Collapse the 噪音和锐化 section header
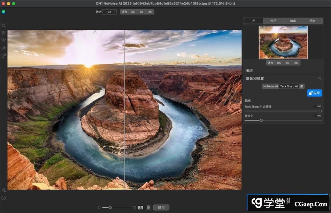This screenshot has height=213, width=331. [255, 79]
